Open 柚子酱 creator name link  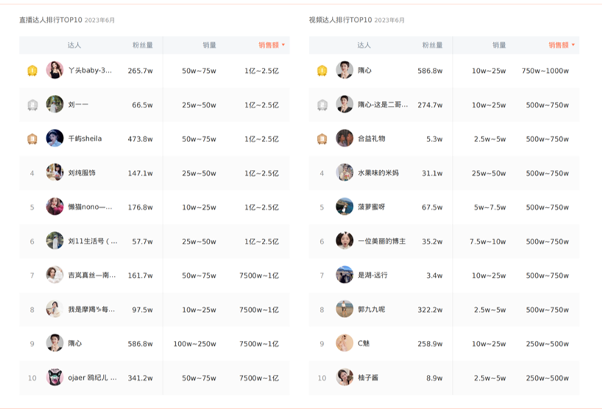click(x=368, y=378)
